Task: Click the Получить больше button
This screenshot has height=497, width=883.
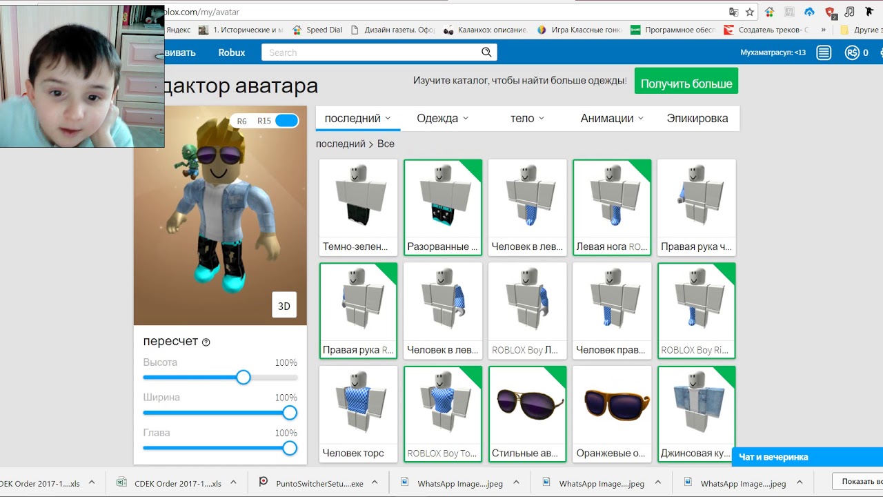Action: click(x=686, y=84)
